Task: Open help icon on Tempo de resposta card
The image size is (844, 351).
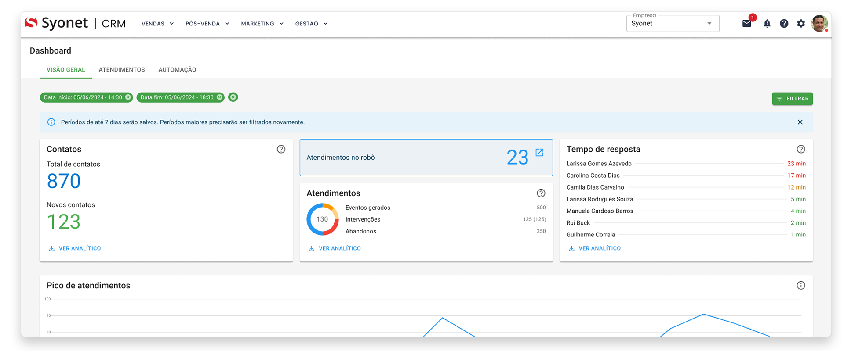Action: pyautogui.click(x=801, y=149)
